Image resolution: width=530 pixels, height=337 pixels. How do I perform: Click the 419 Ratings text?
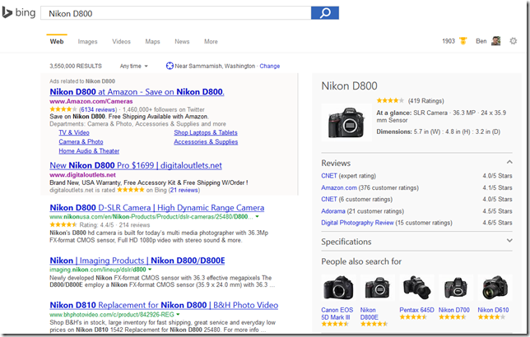426,100
